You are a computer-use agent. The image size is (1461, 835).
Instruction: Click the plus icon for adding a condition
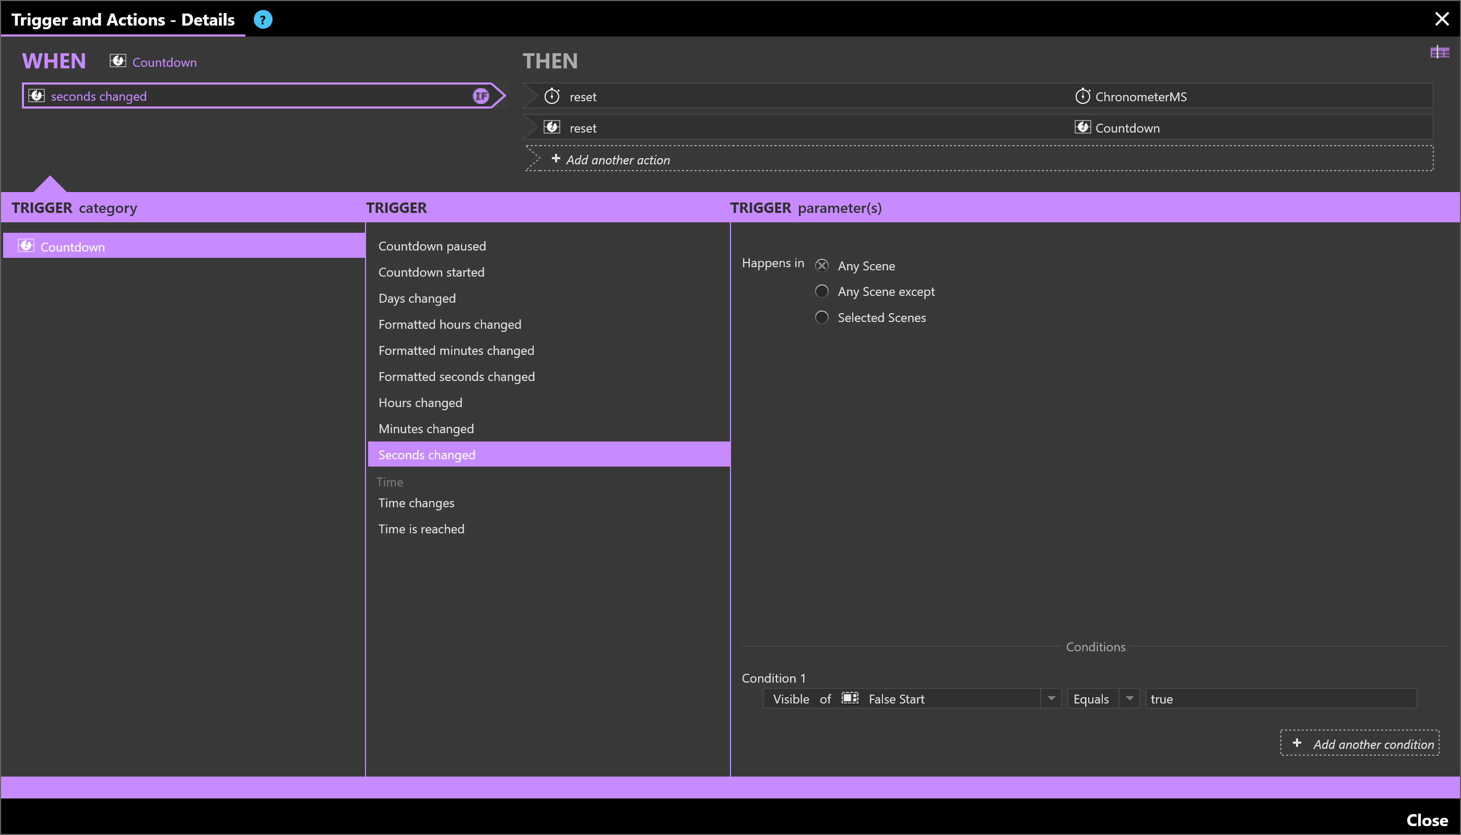click(x=1297, y=743)
